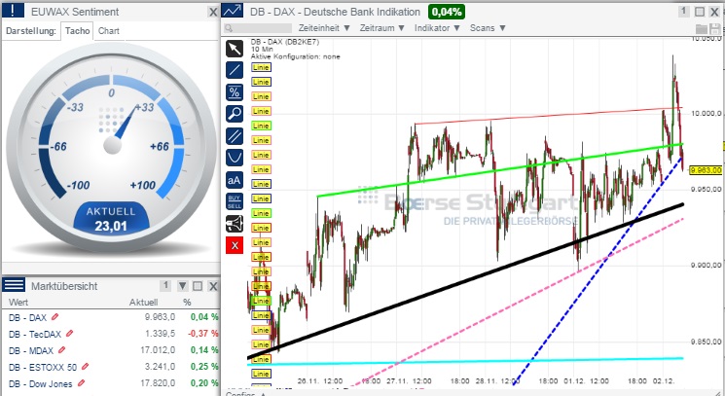Click the folder open icon in chart toolbar
The height and width of the screenshot is (396, 725).
[702, 28]
